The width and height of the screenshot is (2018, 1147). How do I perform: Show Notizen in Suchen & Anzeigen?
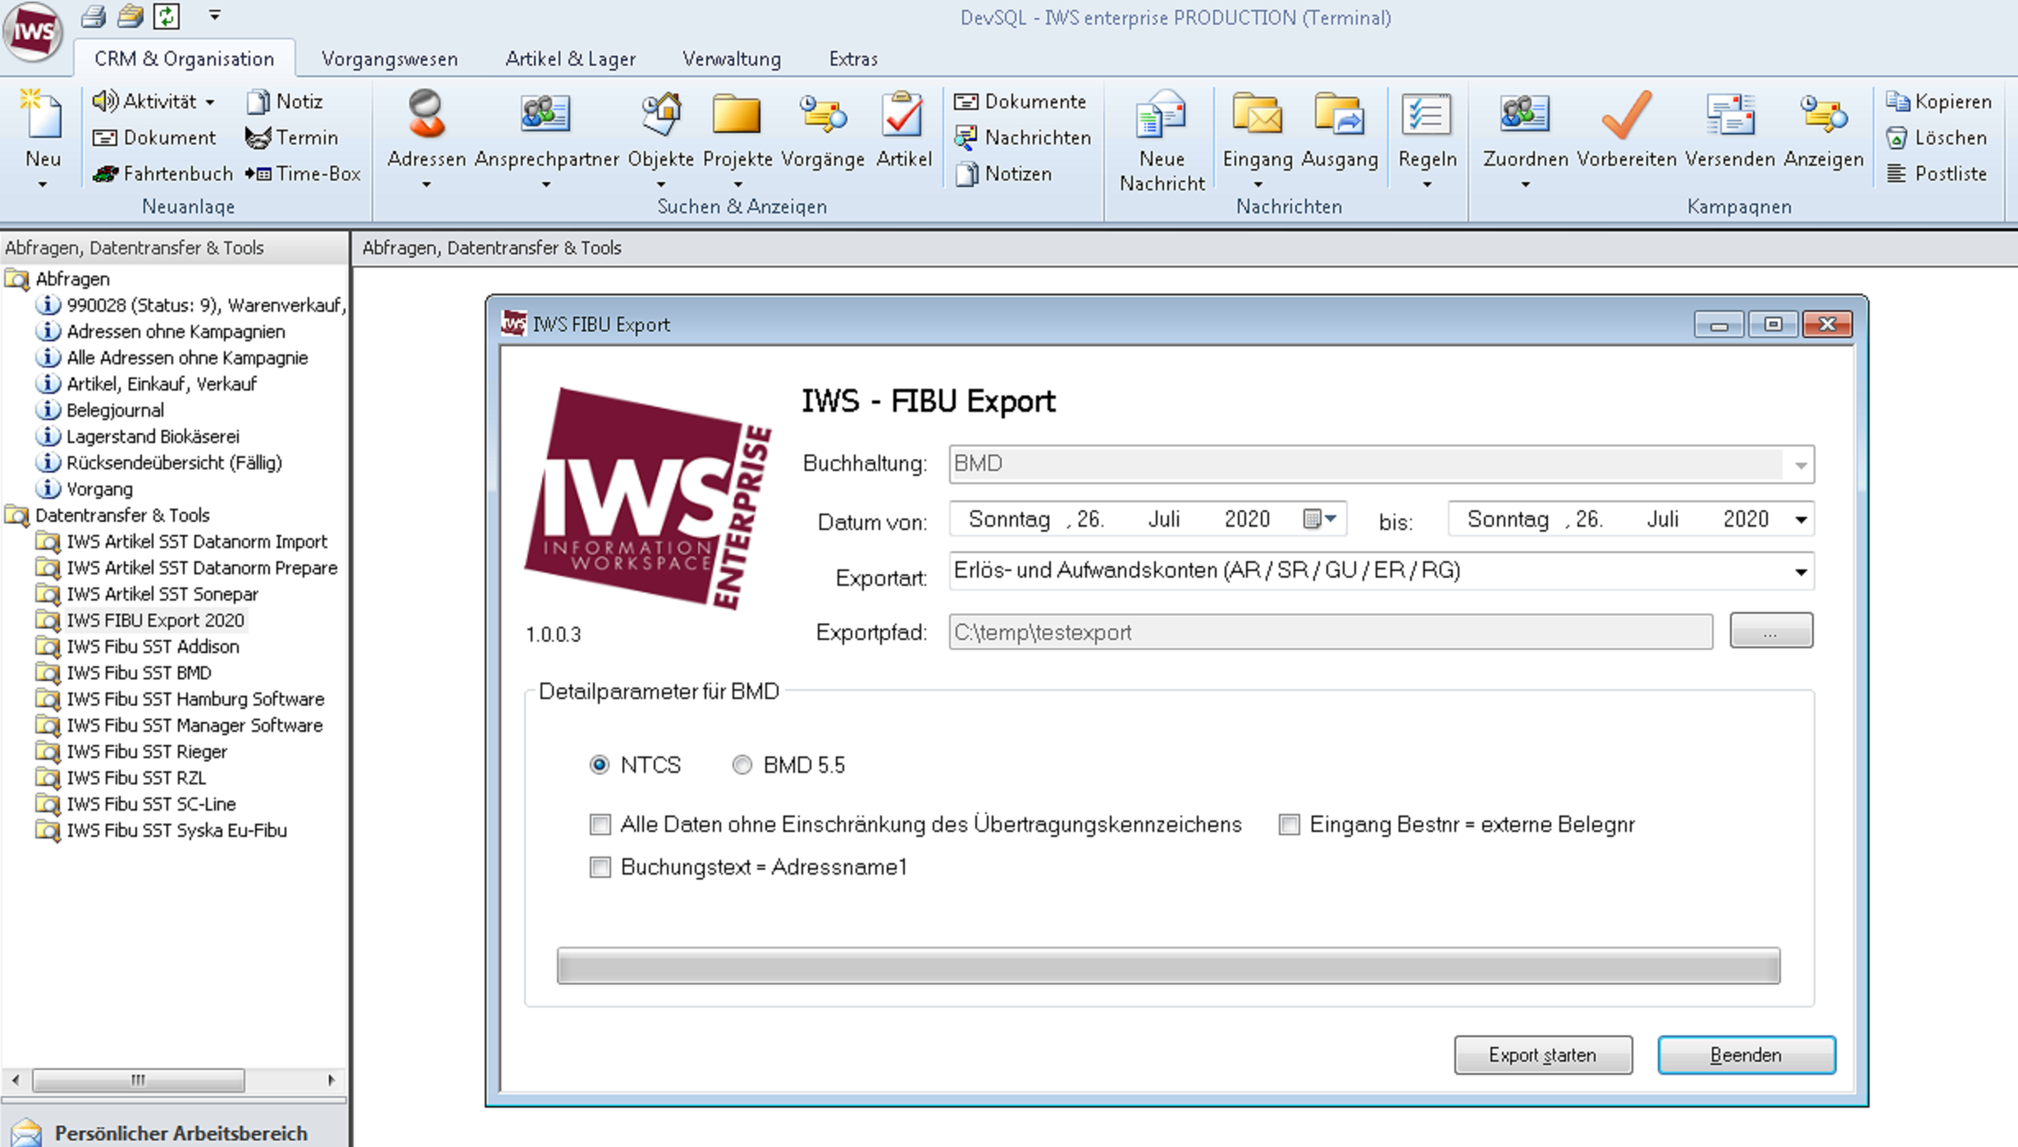tap(1003, 174)
